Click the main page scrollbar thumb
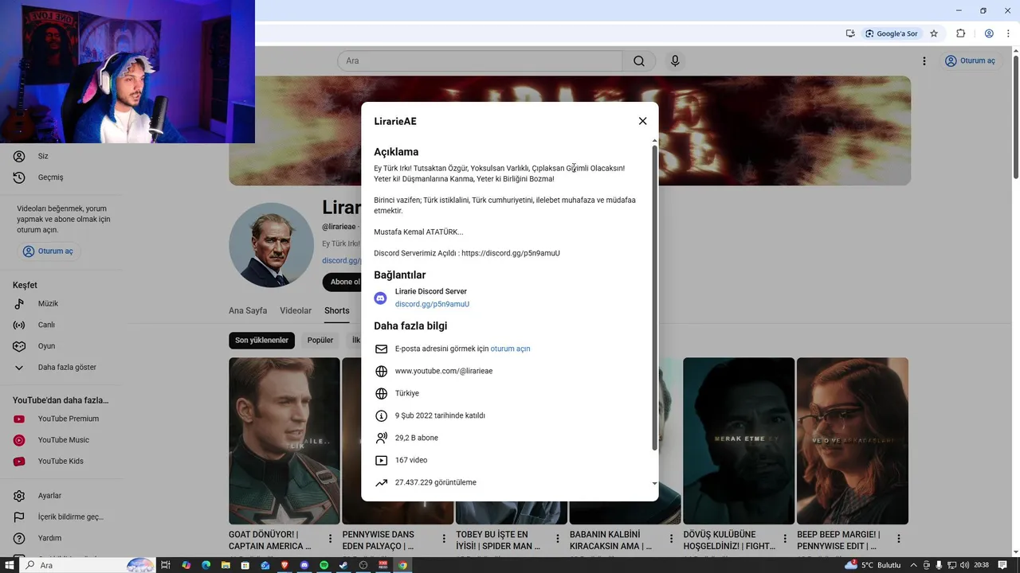The image size is (1020, 573). 1015,117
